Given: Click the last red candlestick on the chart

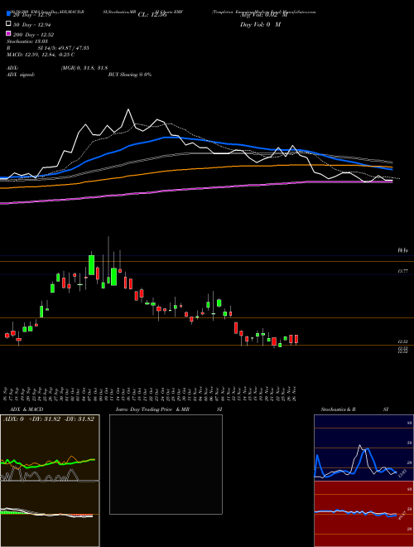Looking at the screenshot, I should pos(296,339).
